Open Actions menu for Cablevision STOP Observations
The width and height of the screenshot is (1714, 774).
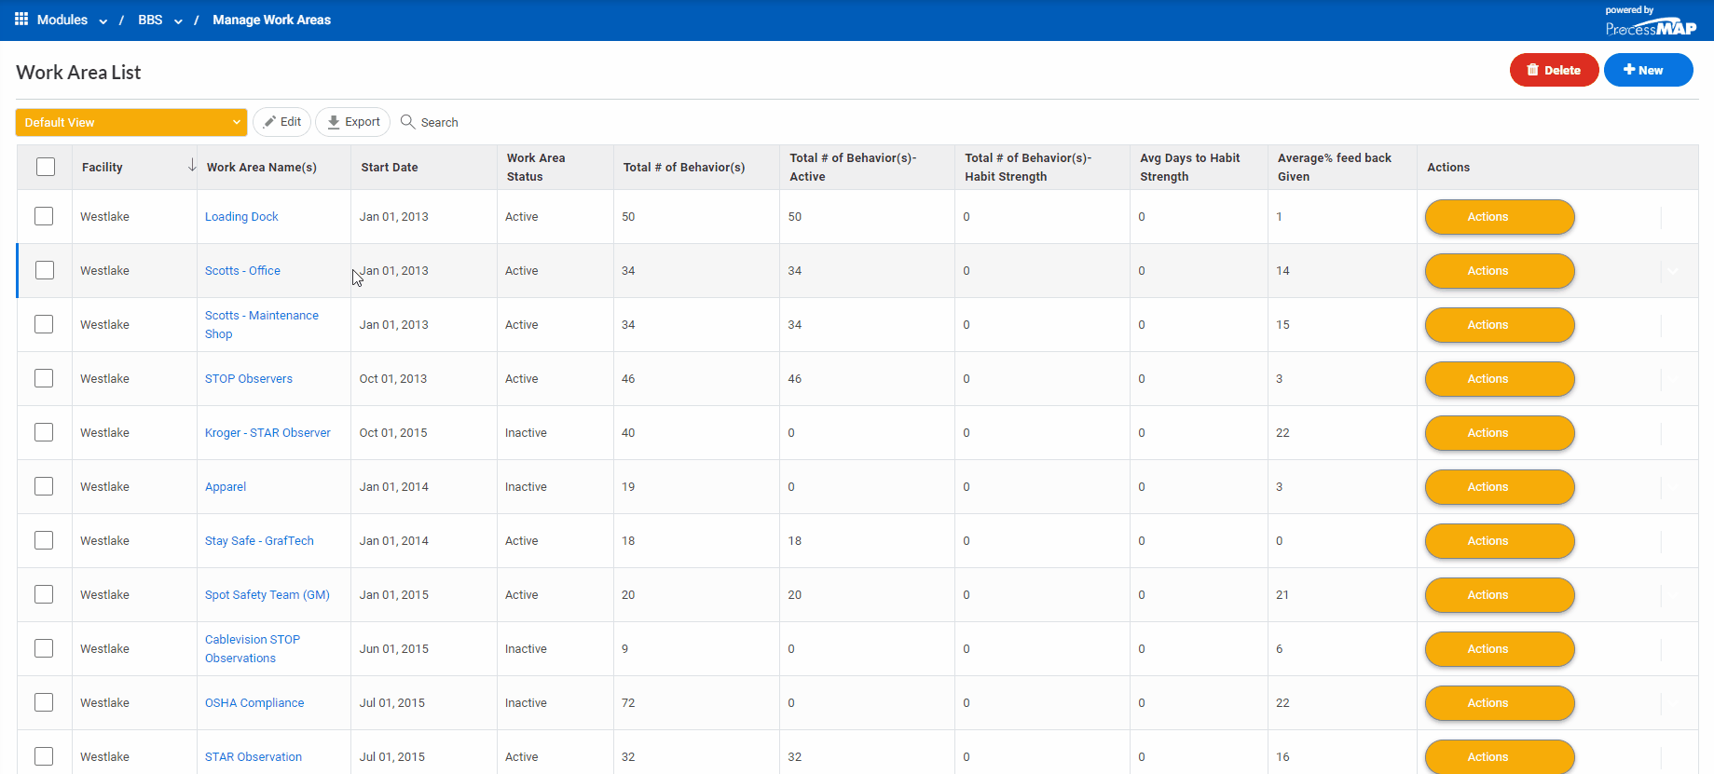(1500, 649)
